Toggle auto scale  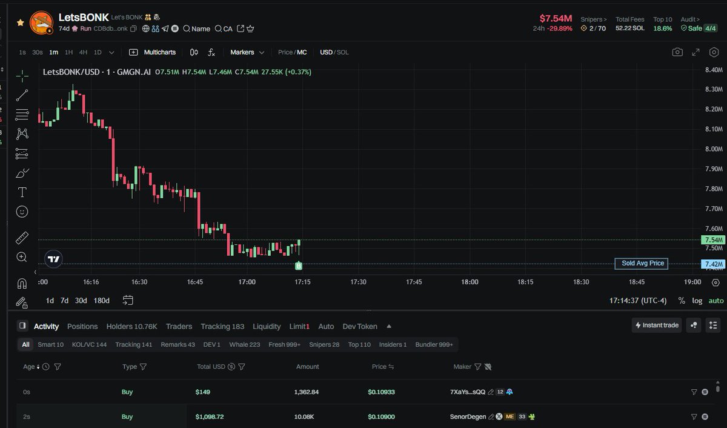pyautogui.click(x=716, y=301)
